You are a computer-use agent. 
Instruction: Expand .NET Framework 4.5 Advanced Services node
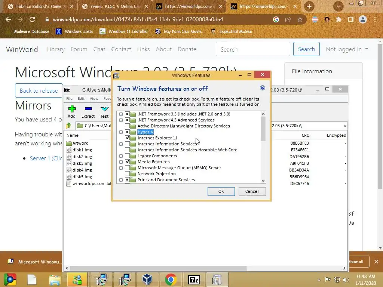coord(121,120)
